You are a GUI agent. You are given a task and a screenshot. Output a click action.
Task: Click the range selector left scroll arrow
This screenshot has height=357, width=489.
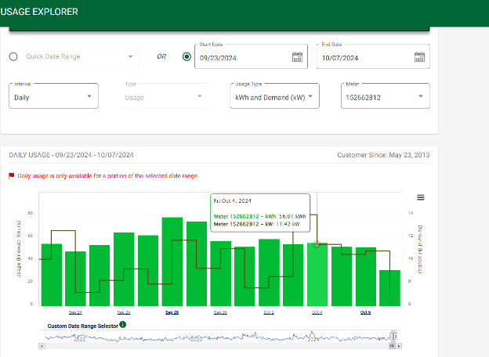click(42, 346)
